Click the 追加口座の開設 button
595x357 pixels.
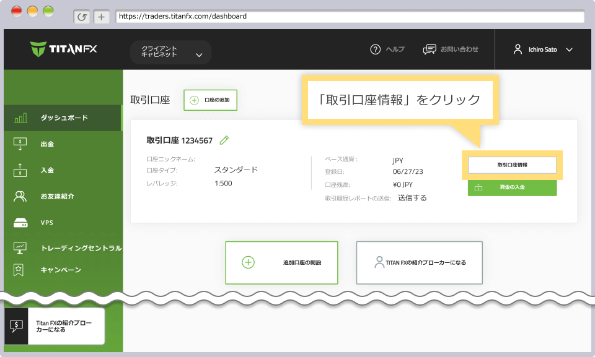pyautogui.click(x=281, y=262)
